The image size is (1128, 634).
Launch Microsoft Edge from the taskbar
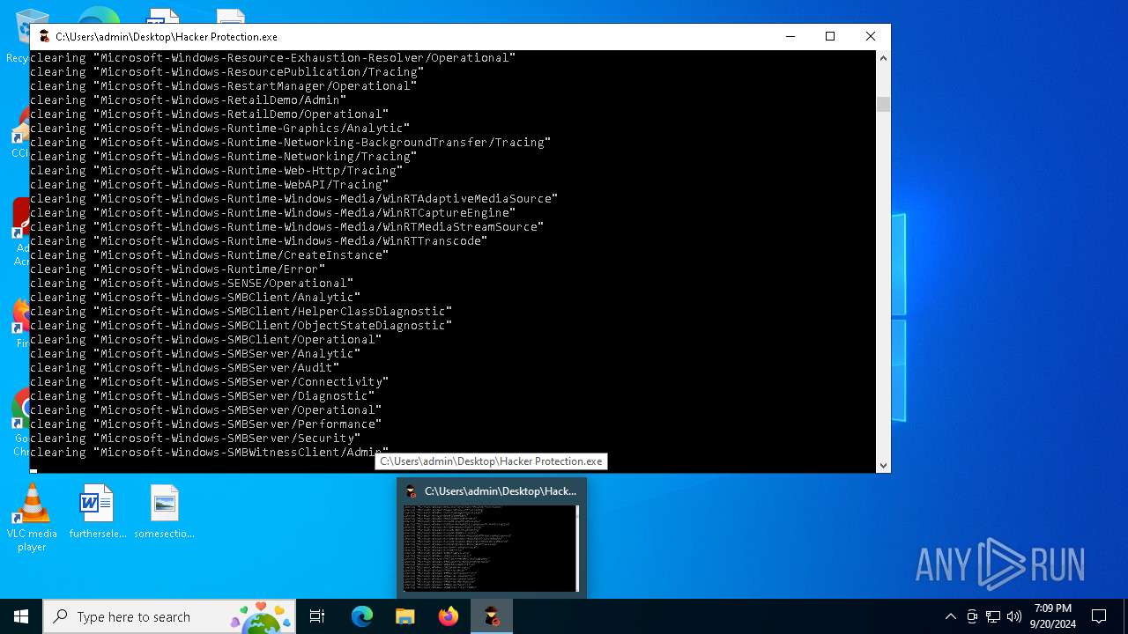pos(362,616)
